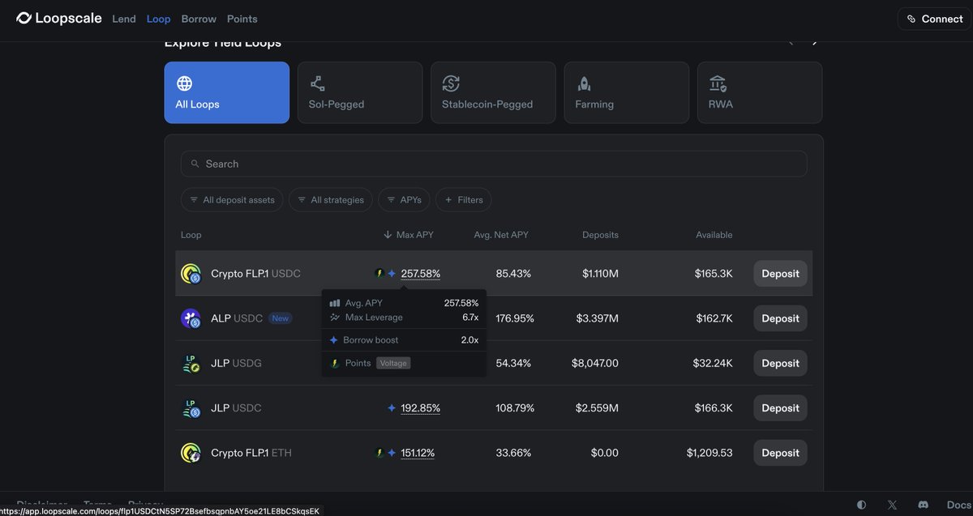Open the Loop page
973x516 pixels.
click(159, 19)
